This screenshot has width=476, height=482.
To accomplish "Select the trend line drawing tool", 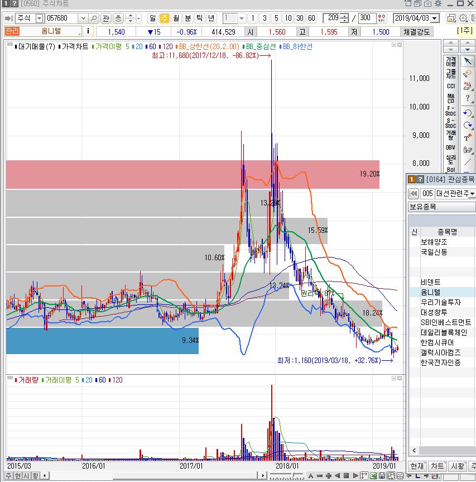I will click(x=468, y=162).
